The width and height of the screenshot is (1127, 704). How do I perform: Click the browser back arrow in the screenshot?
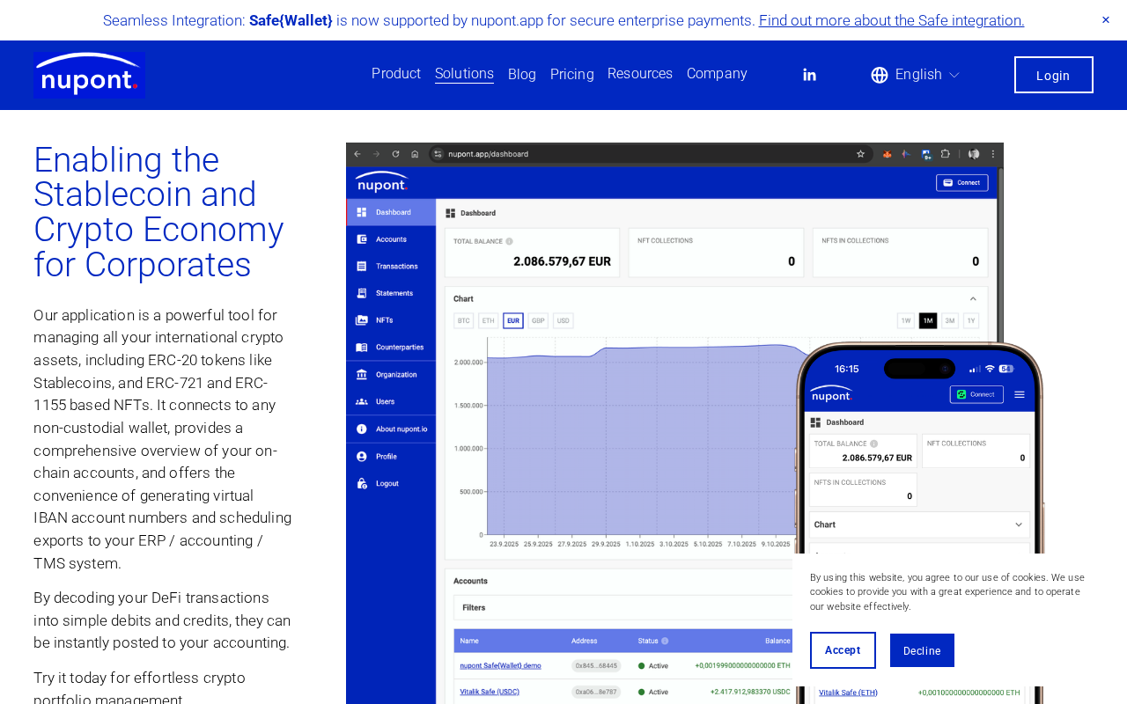(357, 153)
